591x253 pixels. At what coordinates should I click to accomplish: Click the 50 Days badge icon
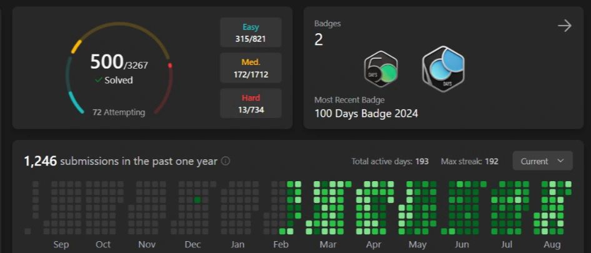[381, 69]
